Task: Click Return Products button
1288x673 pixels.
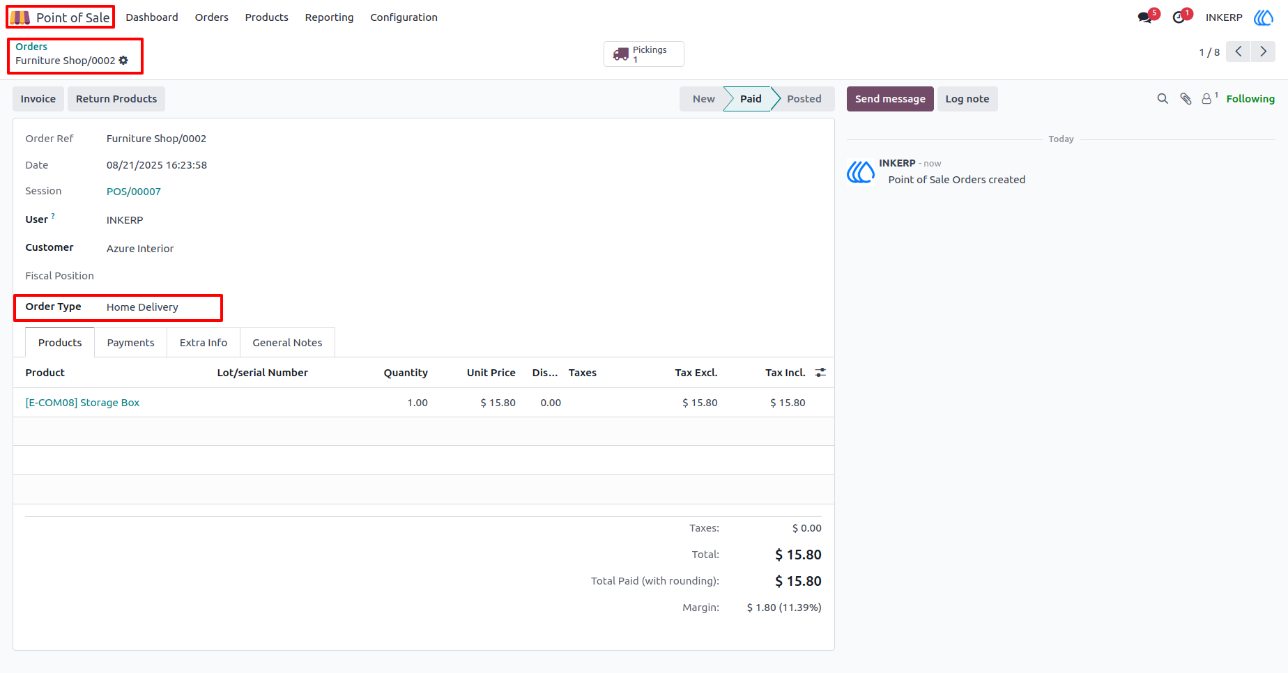Action: point(116,99)
